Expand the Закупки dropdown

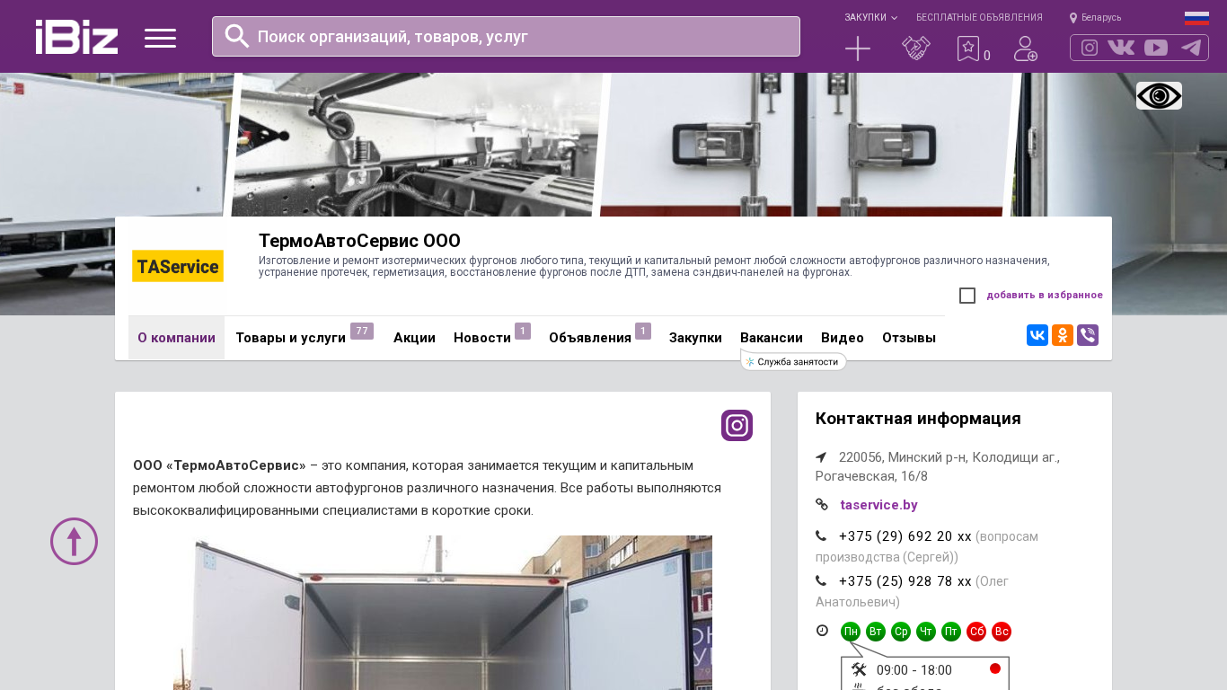coord(870,17)
